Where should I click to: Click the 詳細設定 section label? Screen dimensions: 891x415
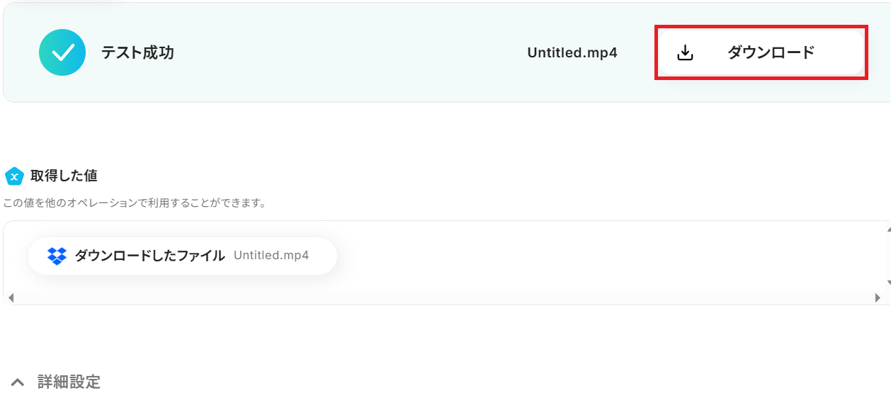coord(69,382)
